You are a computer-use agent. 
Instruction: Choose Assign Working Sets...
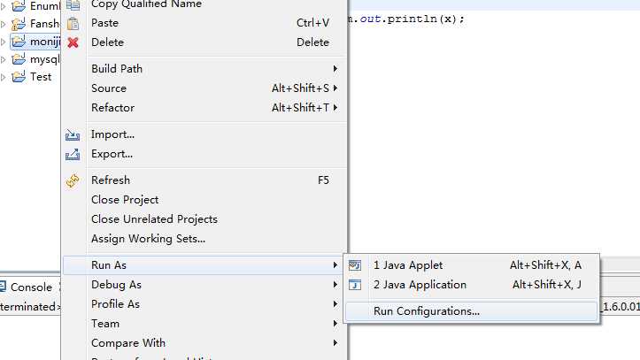(x=204, y=239)
